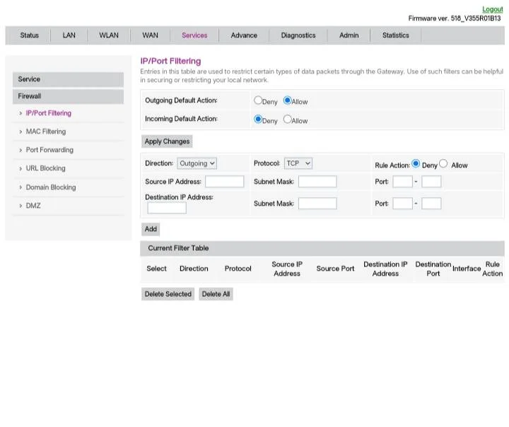
Task: Choose Deny for Rule Action
Action: pyautogui.click(x=416, y=163)
